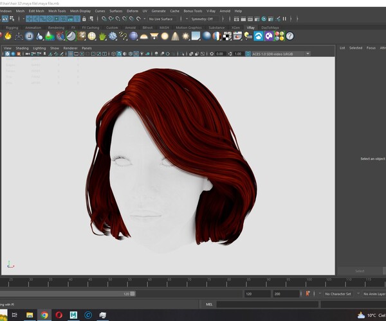
Task: Toggle viewport use all lights button
Action: click(x=142, y=54)
